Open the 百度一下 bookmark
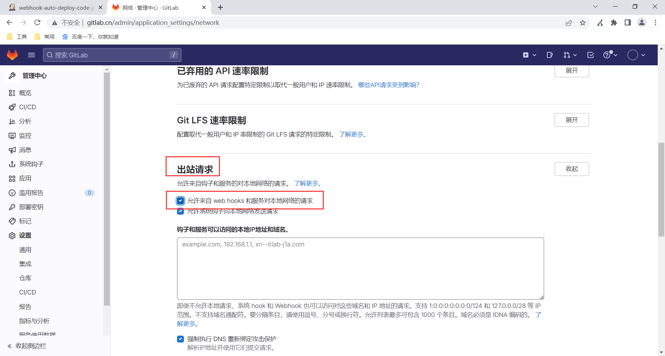Image resolution: width=665 pixels, height=356 pixels. pyautogui.click(x=90, y=37)
